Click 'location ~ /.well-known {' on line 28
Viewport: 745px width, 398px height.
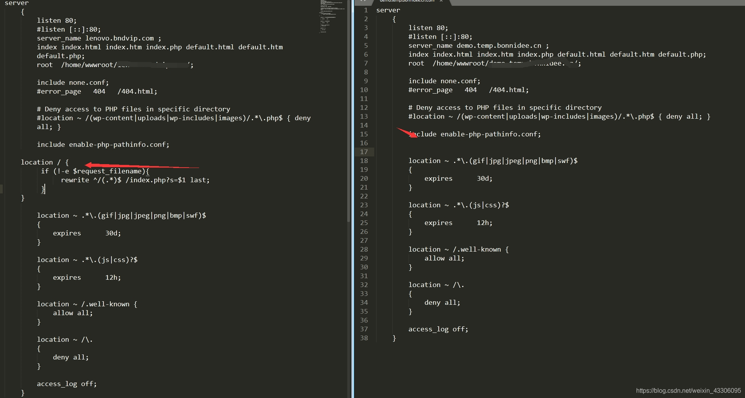pyautogui.click(x=459, y=249)
